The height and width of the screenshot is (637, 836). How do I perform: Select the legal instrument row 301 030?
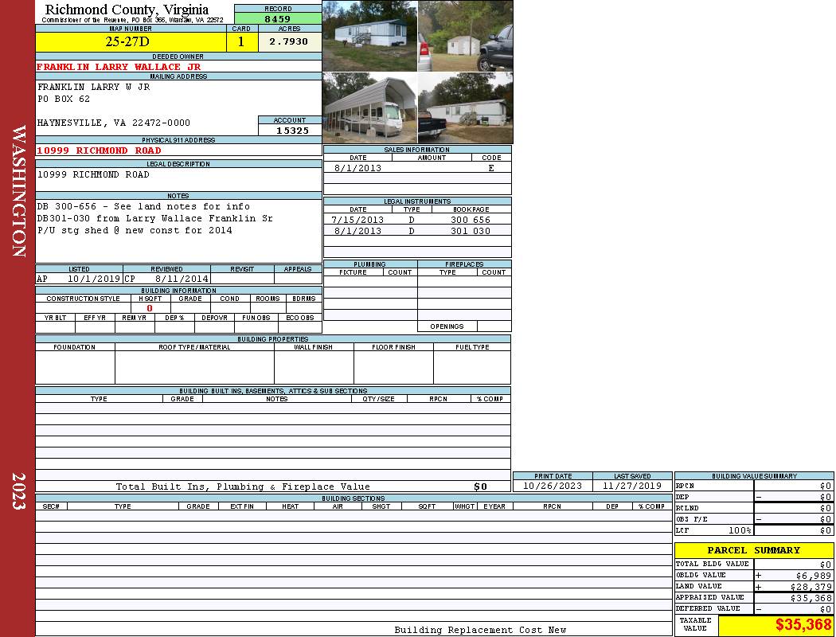(x=416, y=231)
